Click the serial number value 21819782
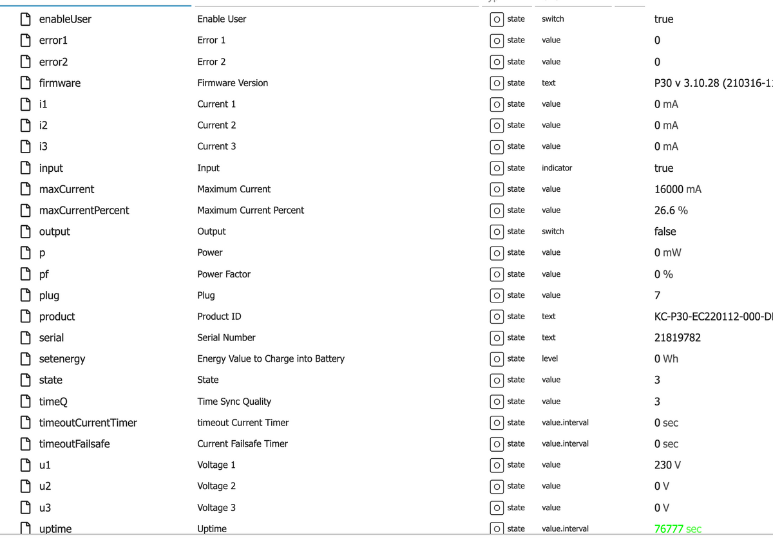Screen dimensions: 773x538 (x=677, y=338)
